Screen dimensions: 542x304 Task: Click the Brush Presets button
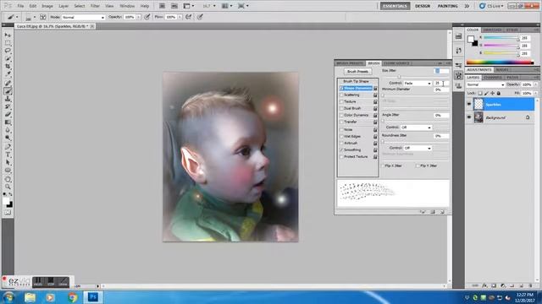tap(357, 71)
